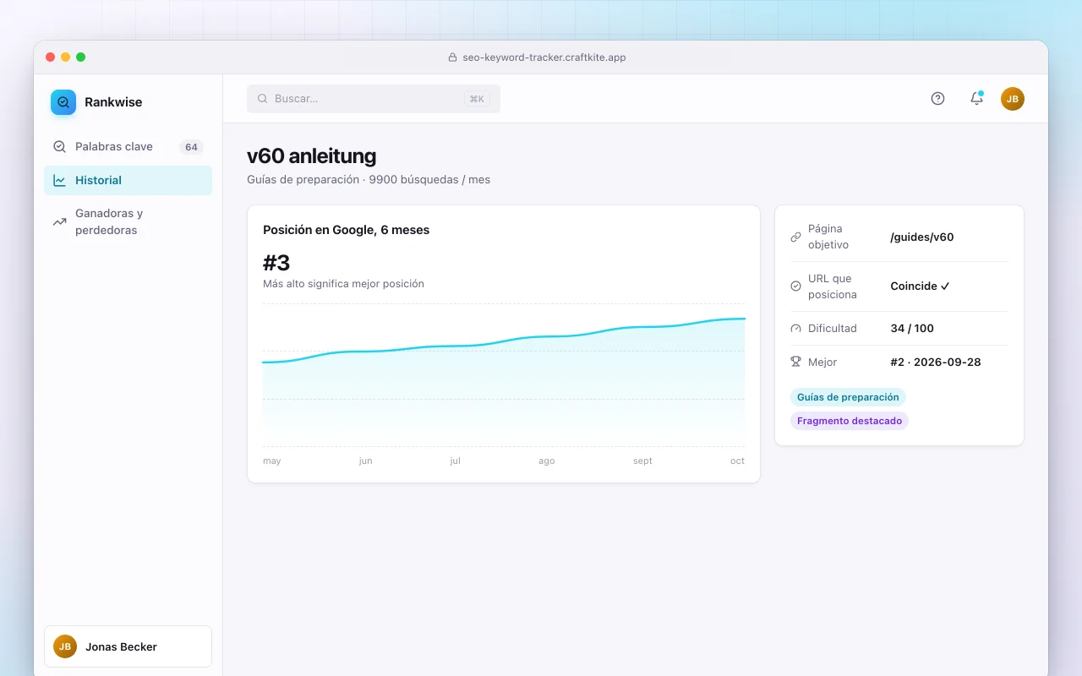Click the trophy icon beside Mejor
1082x676 pixels.
click(795, 362)
